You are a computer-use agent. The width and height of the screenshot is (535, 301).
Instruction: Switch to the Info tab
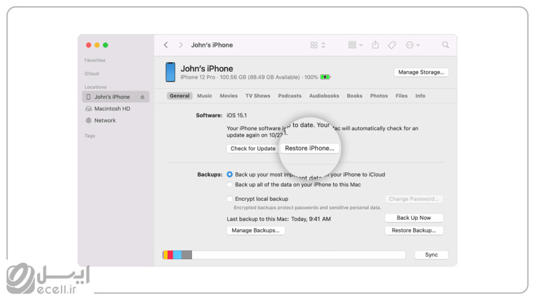tap(420, 96)
